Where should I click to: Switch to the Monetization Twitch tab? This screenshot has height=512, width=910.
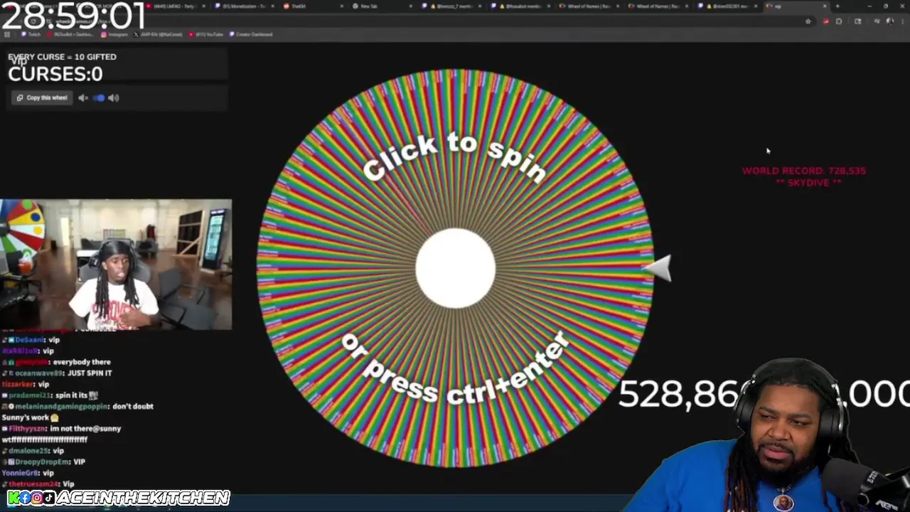(x=242, y=6)
